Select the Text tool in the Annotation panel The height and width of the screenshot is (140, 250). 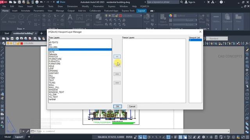(x=70, y=19)
